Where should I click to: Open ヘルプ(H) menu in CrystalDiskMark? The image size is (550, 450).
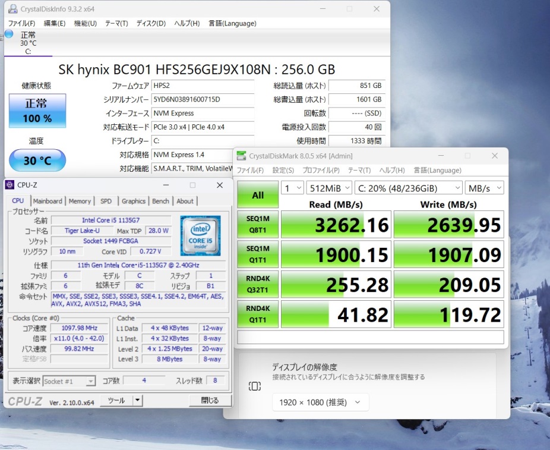pos(392,170)
